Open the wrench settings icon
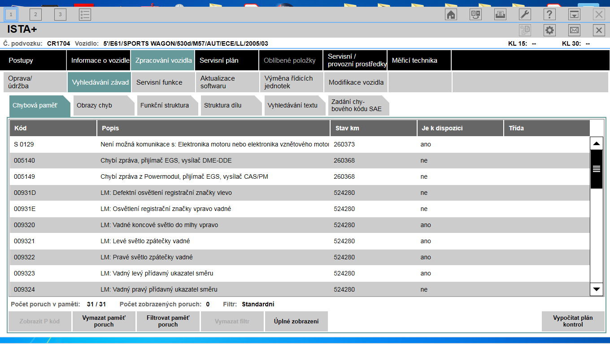 click(525, 14)
